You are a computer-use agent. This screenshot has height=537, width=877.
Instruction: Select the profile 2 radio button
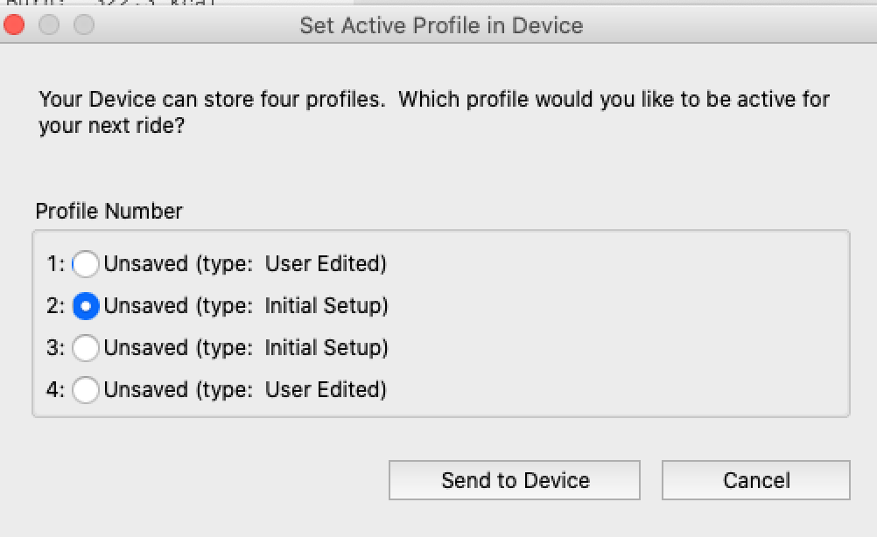[85, 305]
